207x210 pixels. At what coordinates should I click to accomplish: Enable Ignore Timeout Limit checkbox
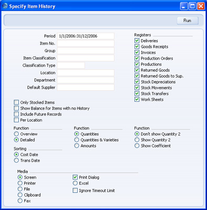click(x=75, y=191)
